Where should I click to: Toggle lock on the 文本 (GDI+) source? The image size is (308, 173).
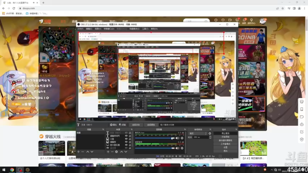coord(130,133)
